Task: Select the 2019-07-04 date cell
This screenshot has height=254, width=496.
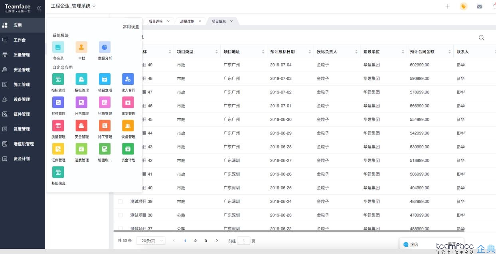Action: pos(281,65)
